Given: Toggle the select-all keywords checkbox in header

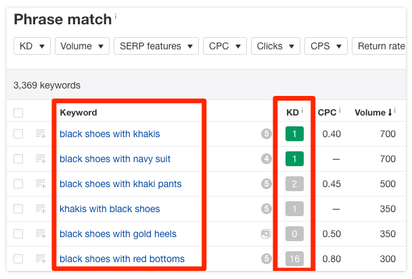Looking at the screenshot, I should pos(18,113).
